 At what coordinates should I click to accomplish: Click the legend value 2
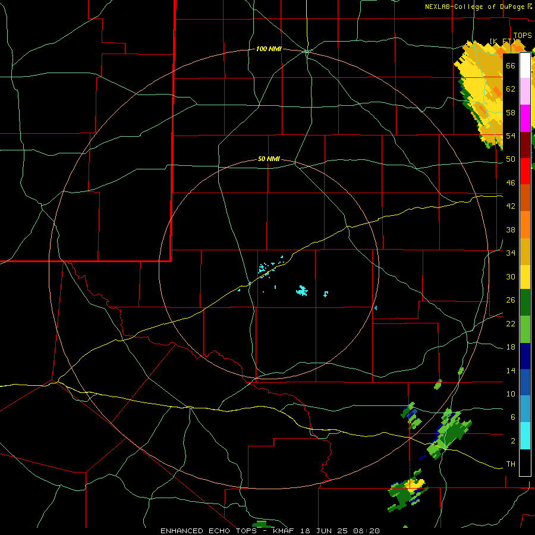pyautogui.click(x=513, y=441)
